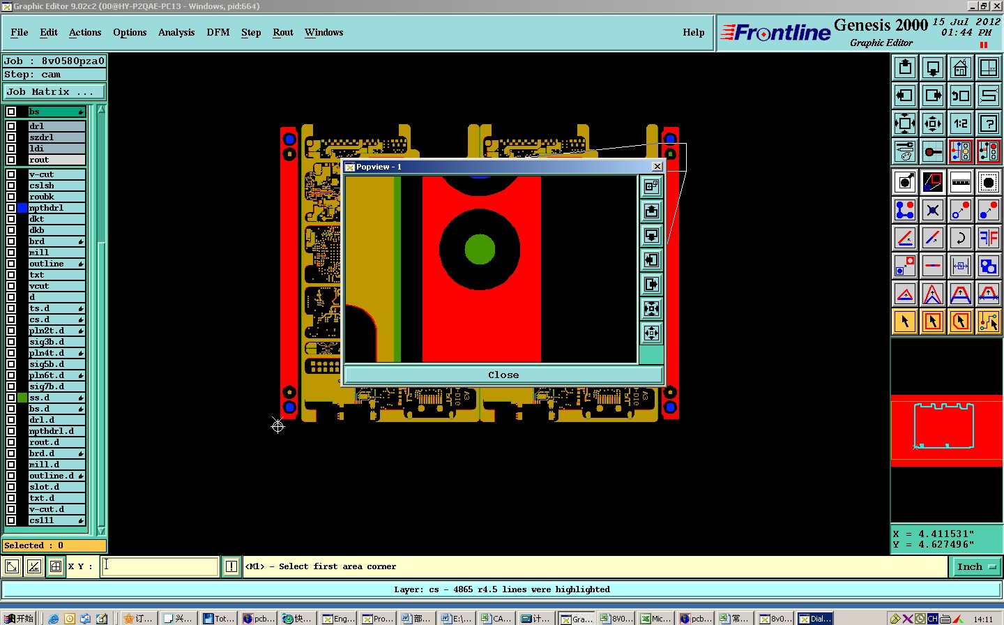Open the DFM menu
This screenshot has width=1004, height=625.
point(218,32)
